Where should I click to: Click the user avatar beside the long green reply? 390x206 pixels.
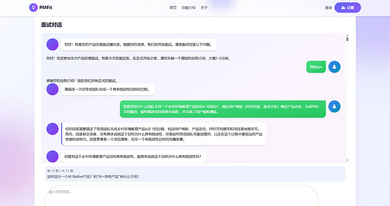(x=334, y=106)
